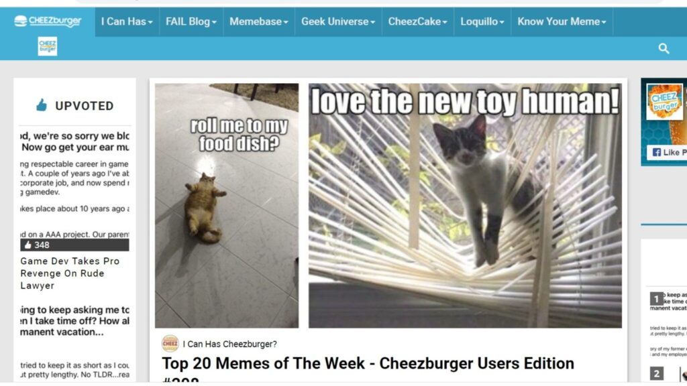This screenshot has height=386, width=687.
Task: Click the kitten in blinds meme image
Action: coord(465,206)
